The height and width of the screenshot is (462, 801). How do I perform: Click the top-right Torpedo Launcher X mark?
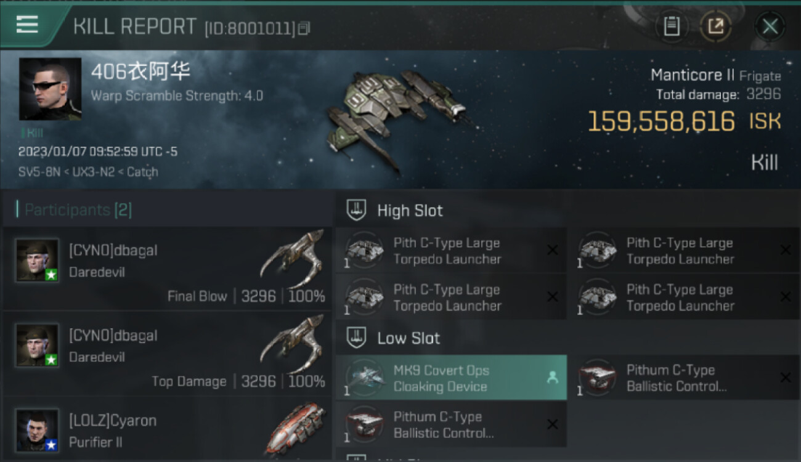pos(785,249)
